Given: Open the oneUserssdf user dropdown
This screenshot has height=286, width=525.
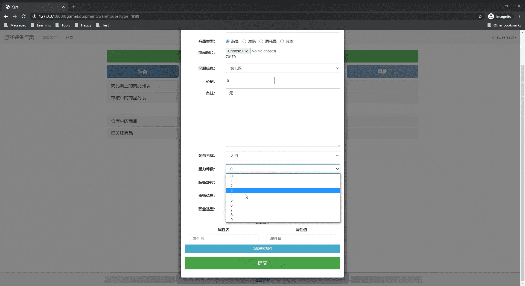Looking at the screenshot, I should (x=504, y=37).
